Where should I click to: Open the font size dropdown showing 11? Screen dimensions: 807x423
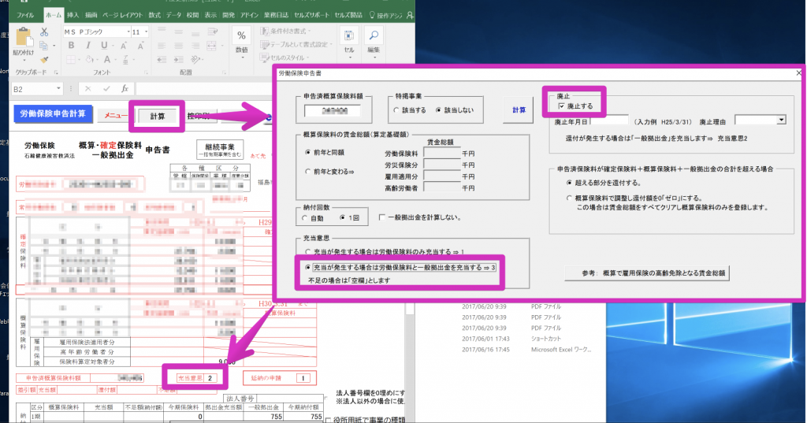[x=146, y=32]
